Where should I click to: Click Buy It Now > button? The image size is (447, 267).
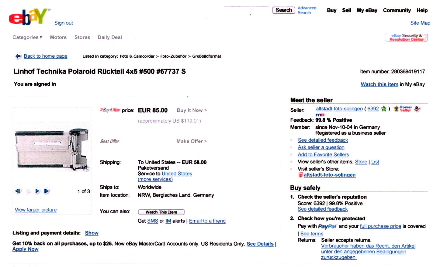(192, 110)
